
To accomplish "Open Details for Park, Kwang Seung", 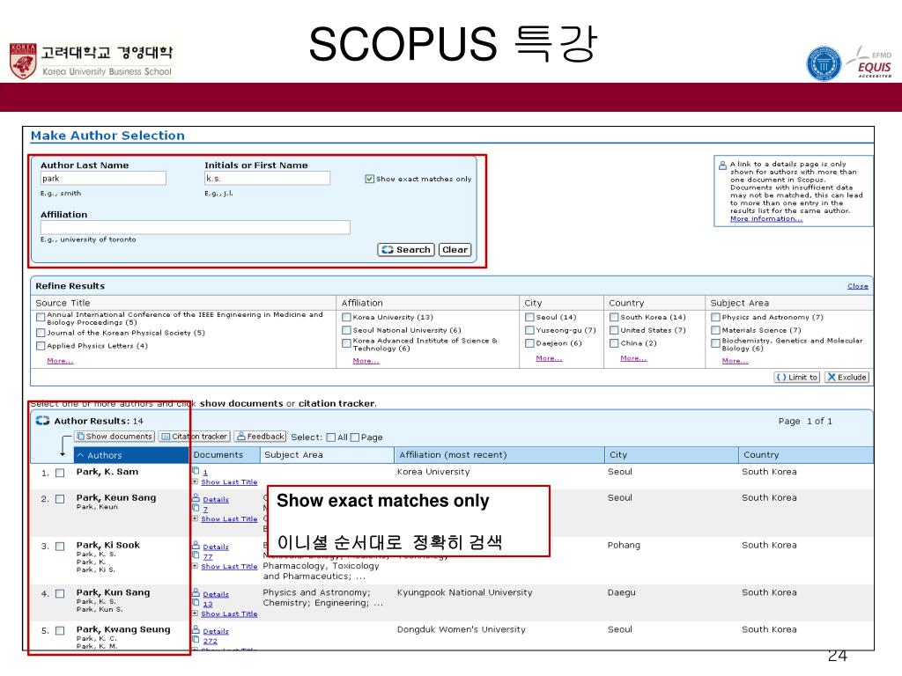I will (216, 632).
